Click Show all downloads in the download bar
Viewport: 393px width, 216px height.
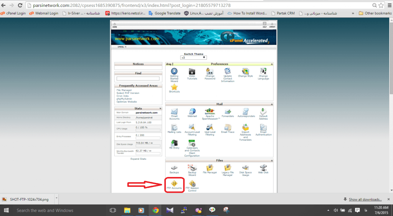[365, 200]
